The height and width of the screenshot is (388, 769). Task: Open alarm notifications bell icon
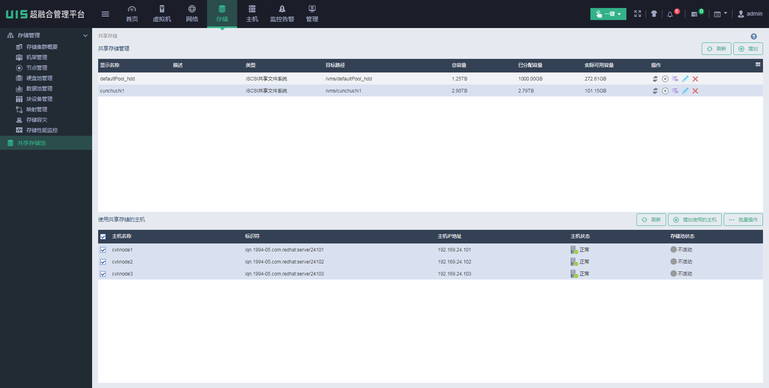tap(670, 14)
